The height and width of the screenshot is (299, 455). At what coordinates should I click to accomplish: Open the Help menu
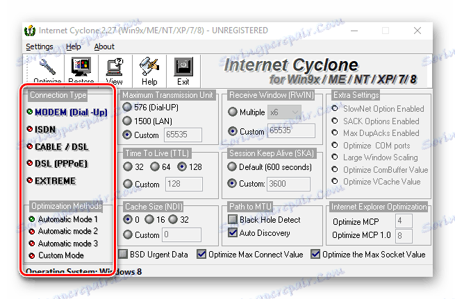point(74,46)
